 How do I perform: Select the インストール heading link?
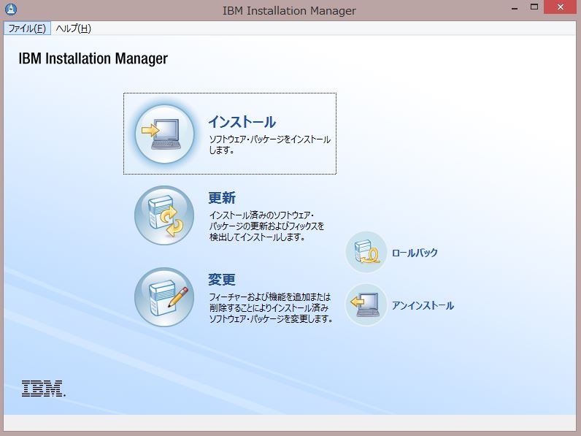click(x=242, y=122)
